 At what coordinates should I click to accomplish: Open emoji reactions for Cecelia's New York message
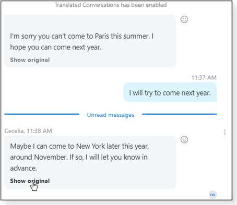tap(184, 139)
